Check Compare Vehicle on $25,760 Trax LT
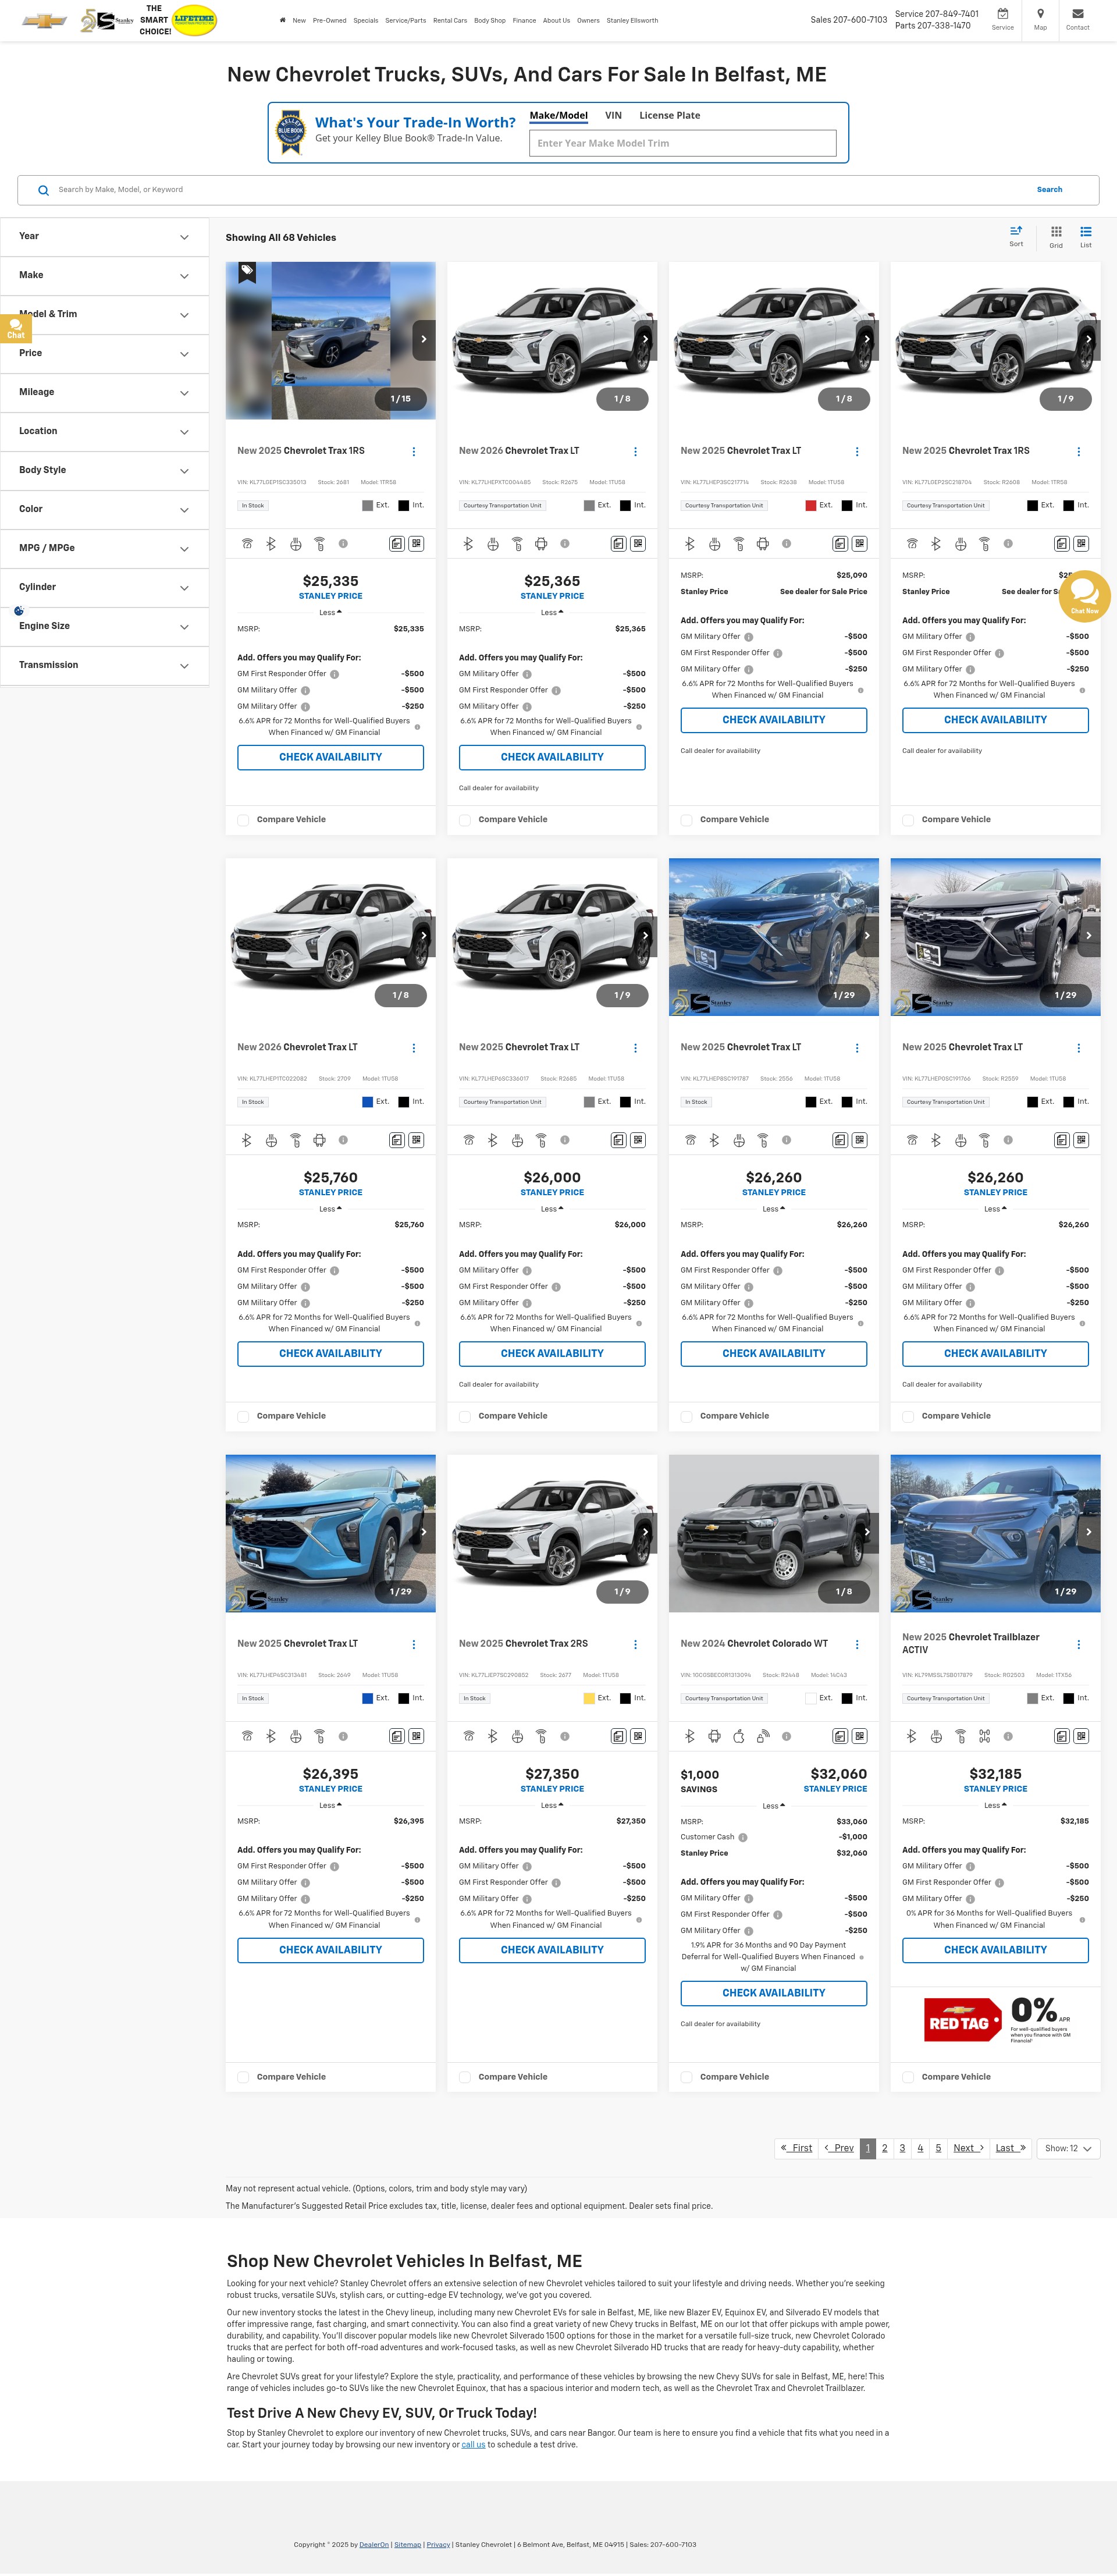Screen dimensions: 1117x2576 [x=243, y=1417]
